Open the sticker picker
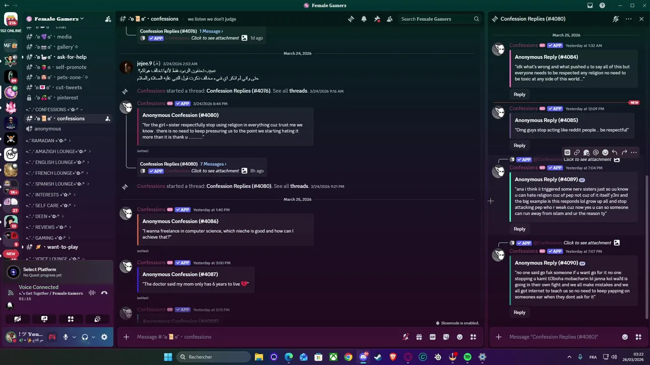The width and height of the screenshot is (650, 365). pos(446,337)
